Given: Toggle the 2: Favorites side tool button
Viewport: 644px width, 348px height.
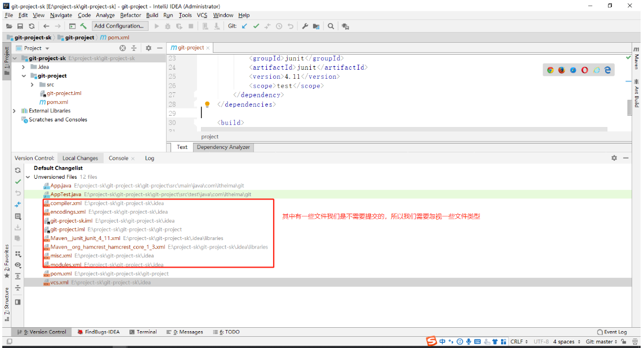Looking at the screenshot, I should (x=7, y=261).
